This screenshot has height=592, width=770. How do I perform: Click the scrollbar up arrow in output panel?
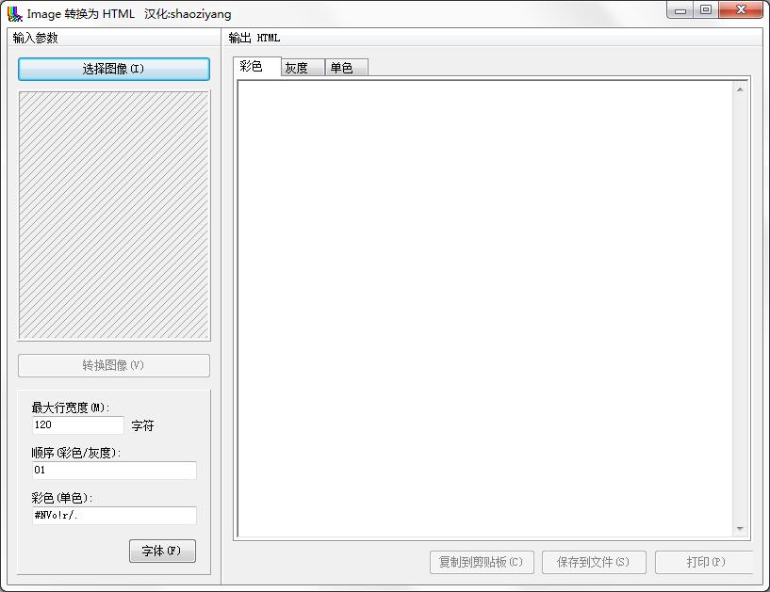point(741,89)
